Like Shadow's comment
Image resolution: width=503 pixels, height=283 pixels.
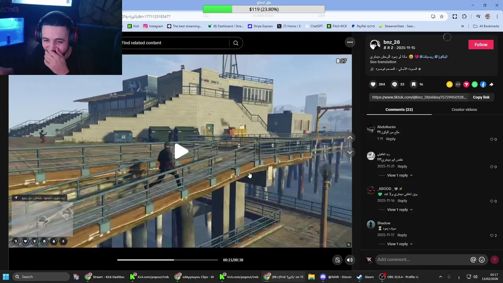(492, 235)
